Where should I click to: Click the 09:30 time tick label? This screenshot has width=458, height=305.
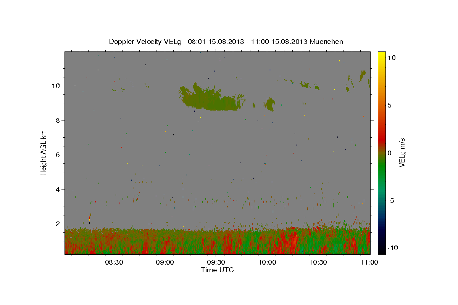pos(216,262)
